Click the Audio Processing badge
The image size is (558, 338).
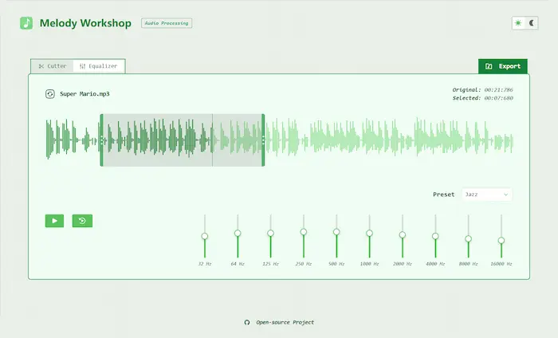click(x=167, y=23)
